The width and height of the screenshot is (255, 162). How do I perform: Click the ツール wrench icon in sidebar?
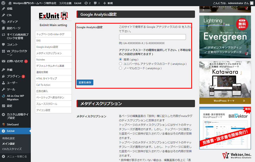(3, 89)
